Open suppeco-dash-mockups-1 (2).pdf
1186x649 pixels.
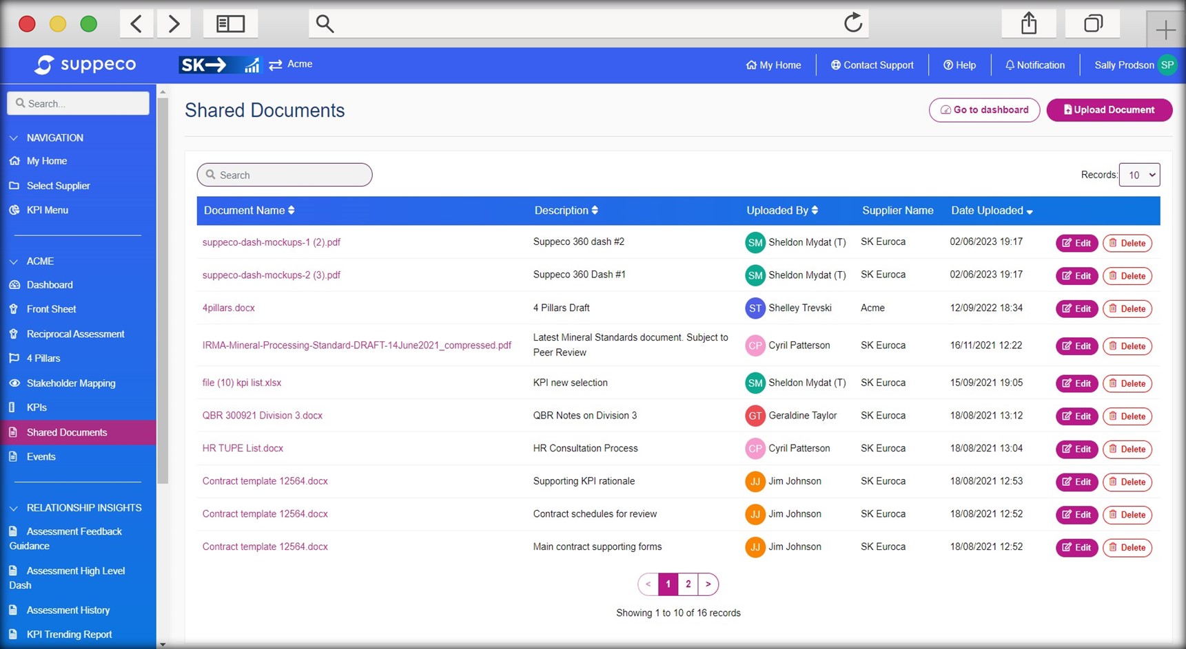(x=272, y=242)
